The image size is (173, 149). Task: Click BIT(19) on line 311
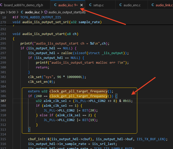coord(89,120)
